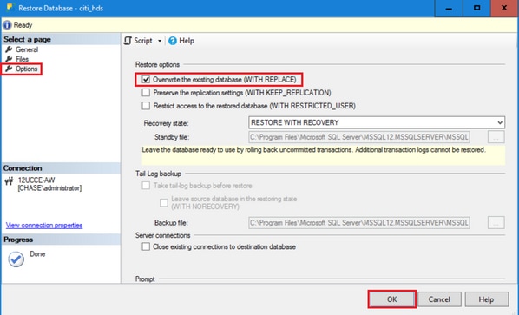Toggle Overwrite the existing database checkbox

pos(146,80)
